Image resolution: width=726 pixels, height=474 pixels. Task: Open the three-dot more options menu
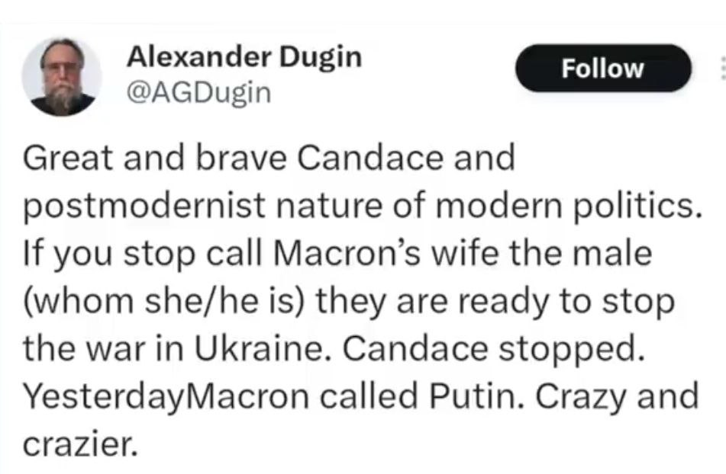[722, 69]
